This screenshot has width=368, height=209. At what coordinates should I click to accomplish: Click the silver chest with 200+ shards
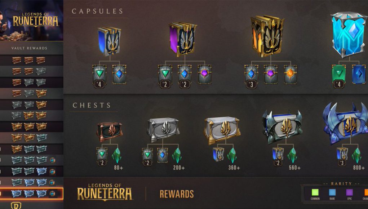163,129
